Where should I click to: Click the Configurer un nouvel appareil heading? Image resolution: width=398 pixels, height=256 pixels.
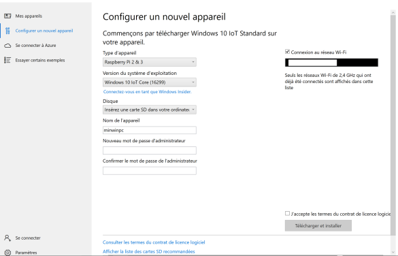point(164,17)
